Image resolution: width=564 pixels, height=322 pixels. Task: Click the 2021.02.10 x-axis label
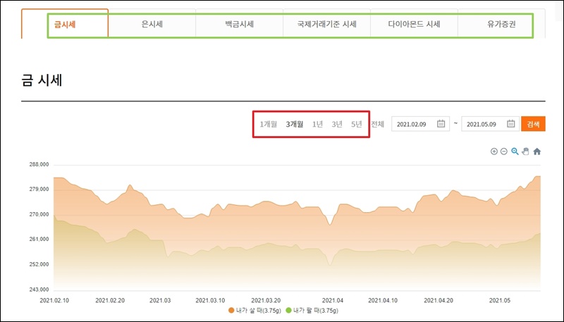[x=54, y=300]
